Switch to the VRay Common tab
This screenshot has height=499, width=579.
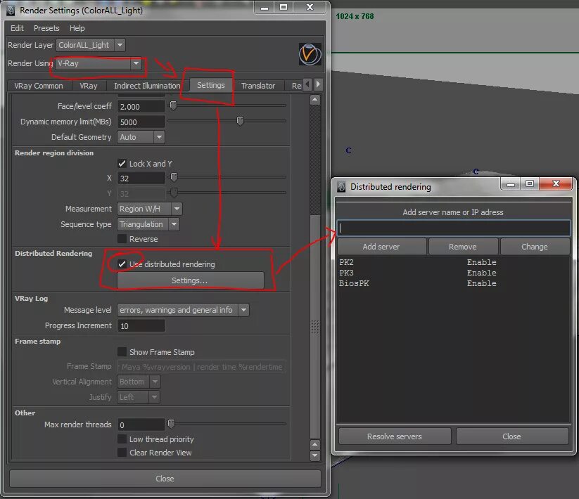(39, 86)
